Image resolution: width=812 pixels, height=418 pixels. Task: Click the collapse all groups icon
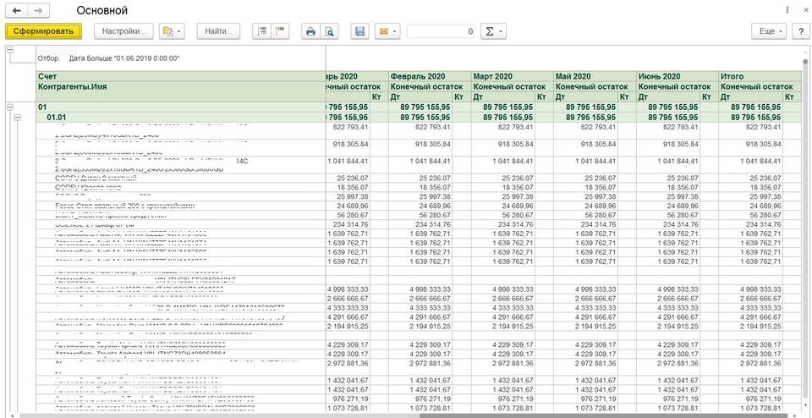click(281, 31)
